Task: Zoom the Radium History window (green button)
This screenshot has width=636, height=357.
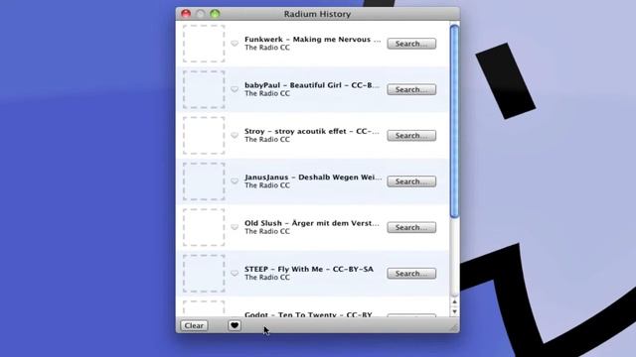Action: pos(215,14)
